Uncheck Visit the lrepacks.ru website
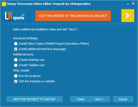Image resolution: width=138 pixels, height=107 pixels. point(16,81)
